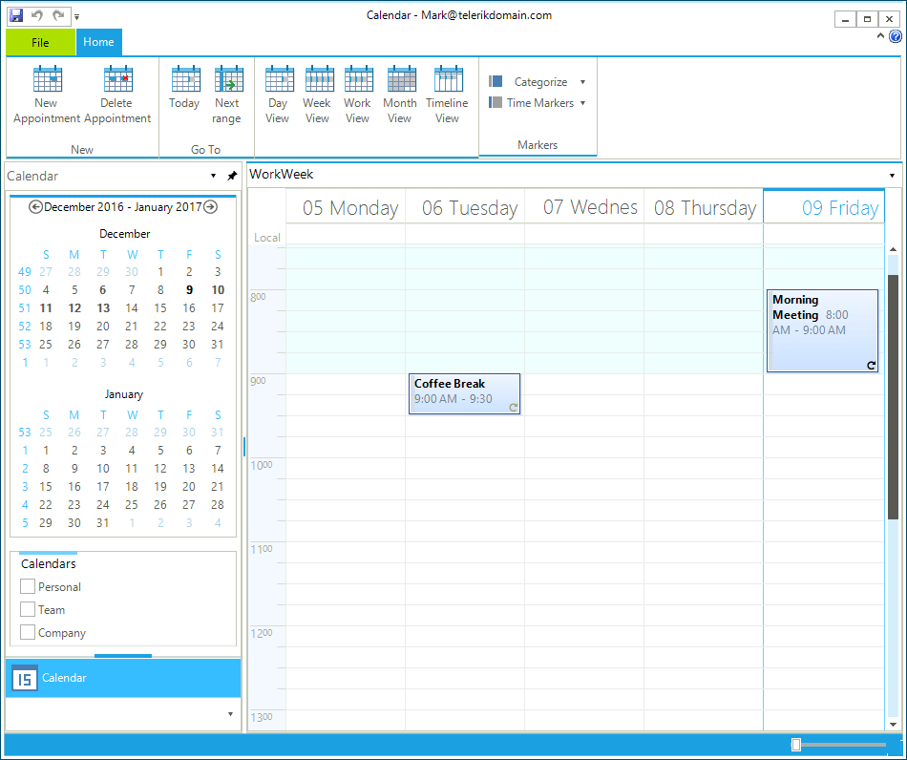Open the Calendar pane dropdown arrow
Screen dimensions: 907x760
214,176
